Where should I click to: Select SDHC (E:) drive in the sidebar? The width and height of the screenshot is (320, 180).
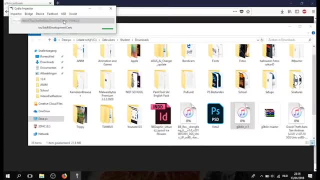pyautogui.click(x=44, y=126)
